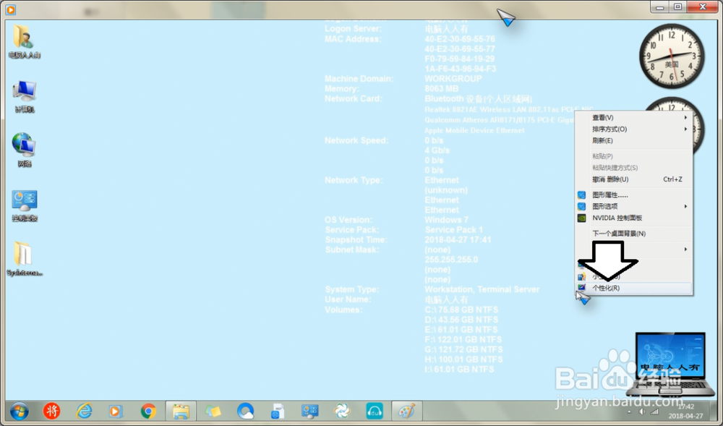
Task: Open the SysInternals folder on the desktop
Action: [x=24, y=259]
